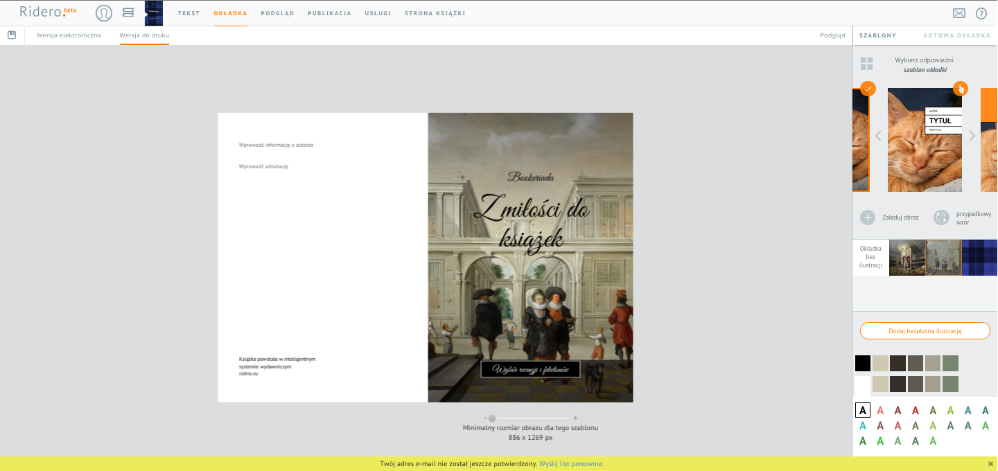Open the user profile icon
The width and height of the screenshot is (998, 471).
click(104, 13)
